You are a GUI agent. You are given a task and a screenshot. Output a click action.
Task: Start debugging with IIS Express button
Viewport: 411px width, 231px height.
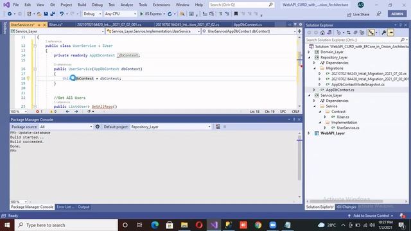point(151,14)
